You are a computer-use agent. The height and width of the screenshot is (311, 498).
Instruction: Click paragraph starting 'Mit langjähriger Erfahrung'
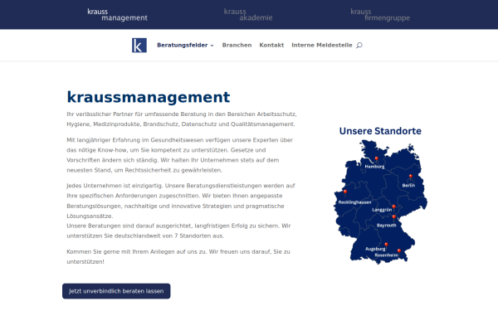click(180, 155)
